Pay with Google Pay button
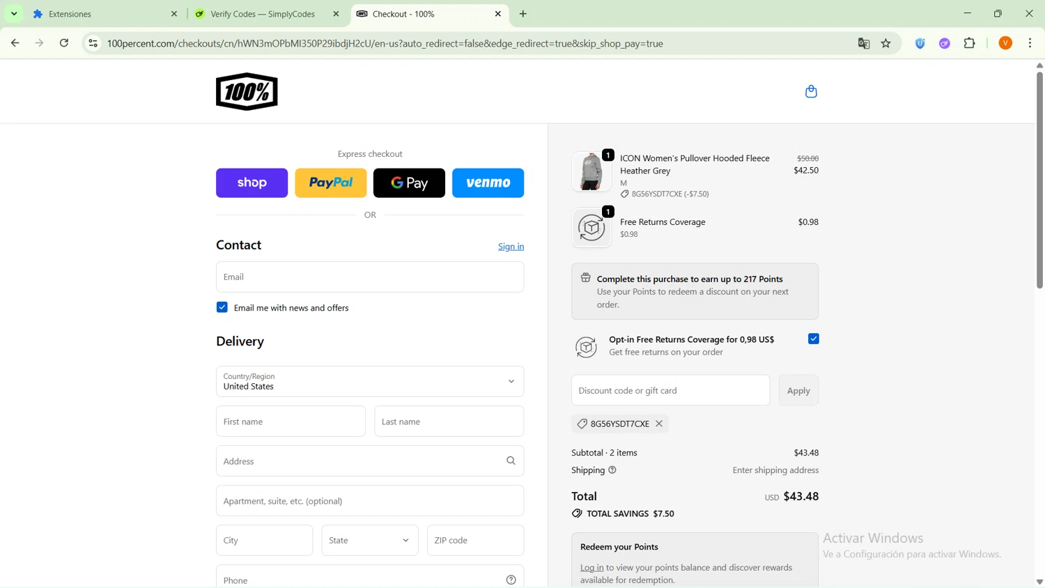The image size is (1045, 588). point(409,183)
